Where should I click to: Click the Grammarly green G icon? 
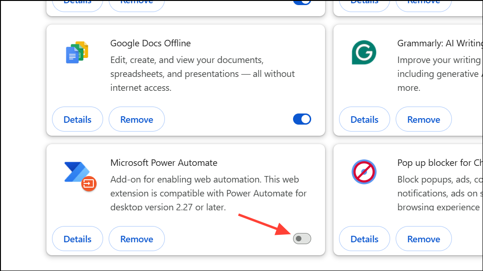point(364,52)
